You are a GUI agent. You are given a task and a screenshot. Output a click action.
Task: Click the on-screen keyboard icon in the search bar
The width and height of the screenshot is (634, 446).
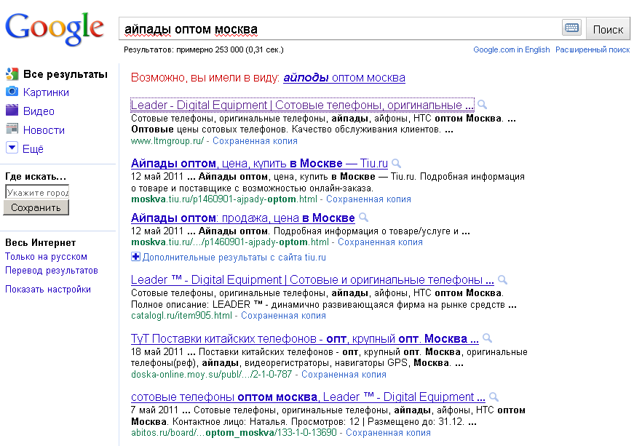tap(572, 27)
